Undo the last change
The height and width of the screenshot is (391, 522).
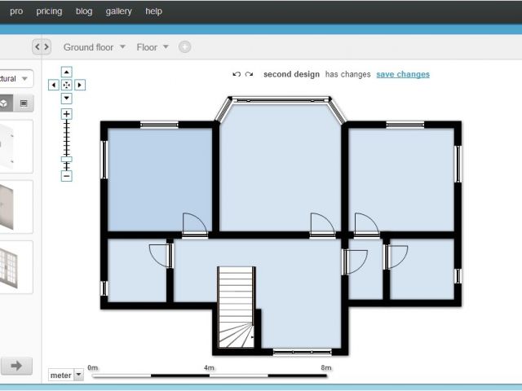[x=237, y=74]
